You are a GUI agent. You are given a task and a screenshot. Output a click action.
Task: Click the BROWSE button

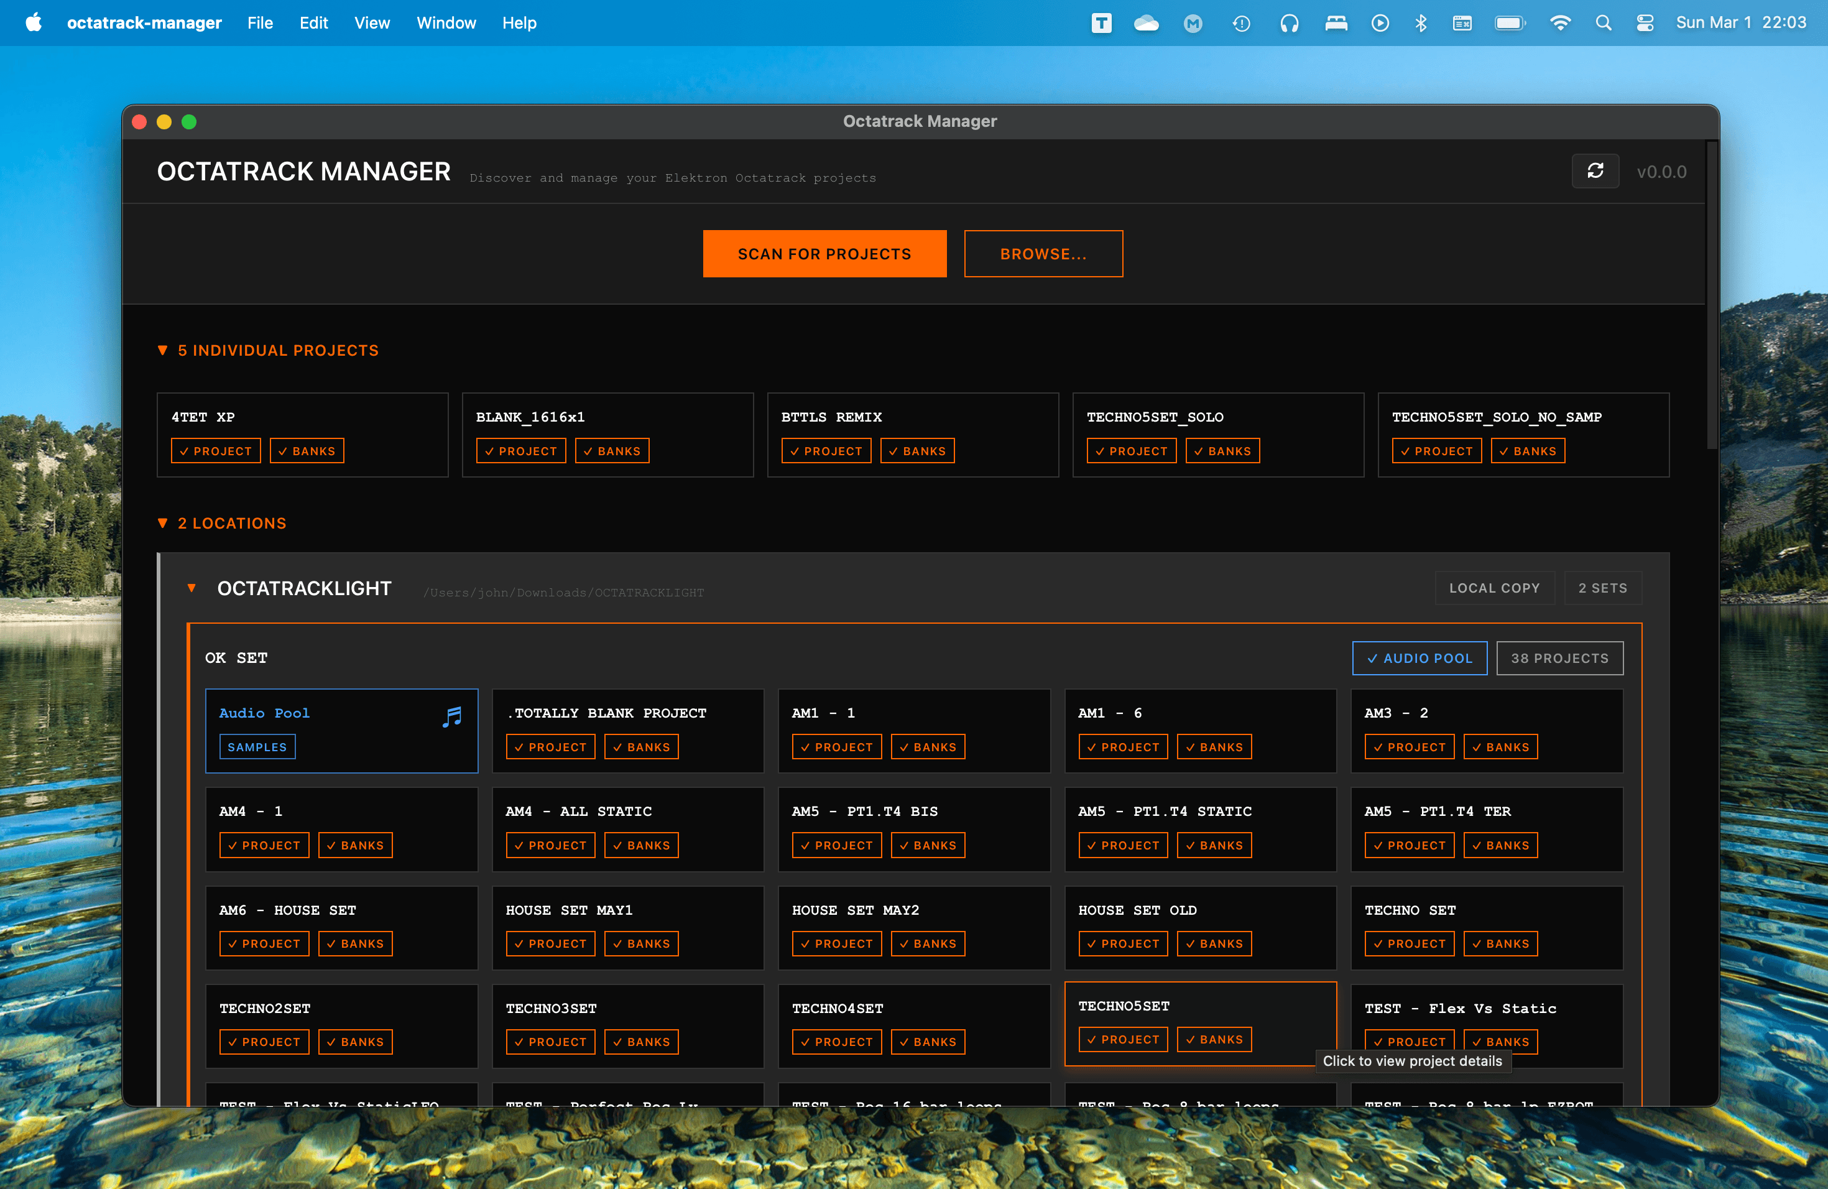coord(1043,254)
